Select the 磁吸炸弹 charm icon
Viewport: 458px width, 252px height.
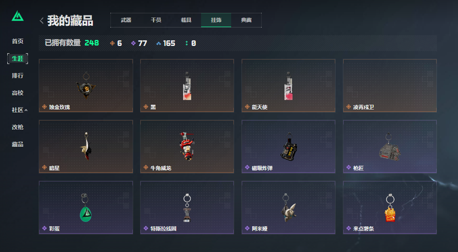[289, 147]
